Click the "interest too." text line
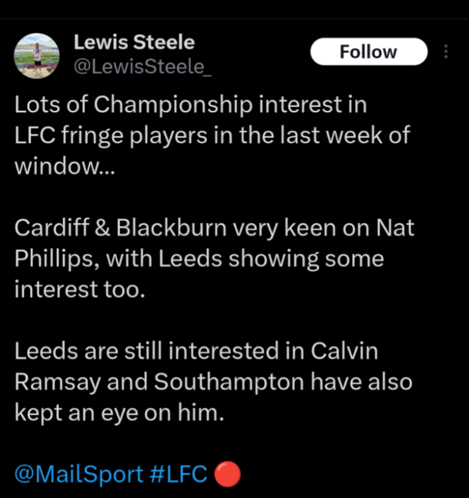This screenshot has height=498, width=469. tap(79, 290)
